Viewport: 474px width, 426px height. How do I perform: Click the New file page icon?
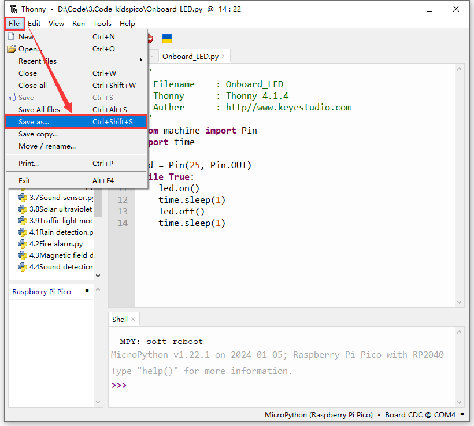pyautogui.click(x=12, y=37)
